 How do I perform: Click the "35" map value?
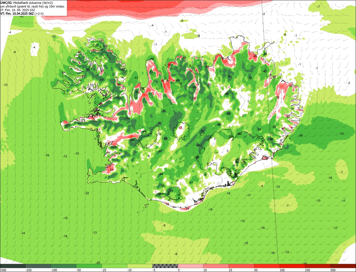pos(277,97)
